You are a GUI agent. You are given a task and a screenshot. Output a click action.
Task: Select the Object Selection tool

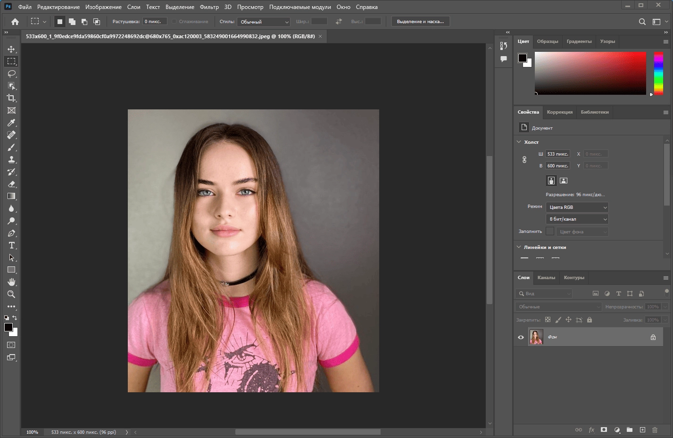click(x=11, y=86)
